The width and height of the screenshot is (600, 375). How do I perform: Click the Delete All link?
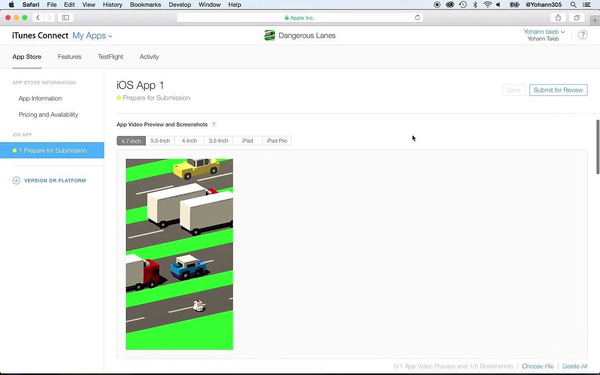[x=575, y=366]
